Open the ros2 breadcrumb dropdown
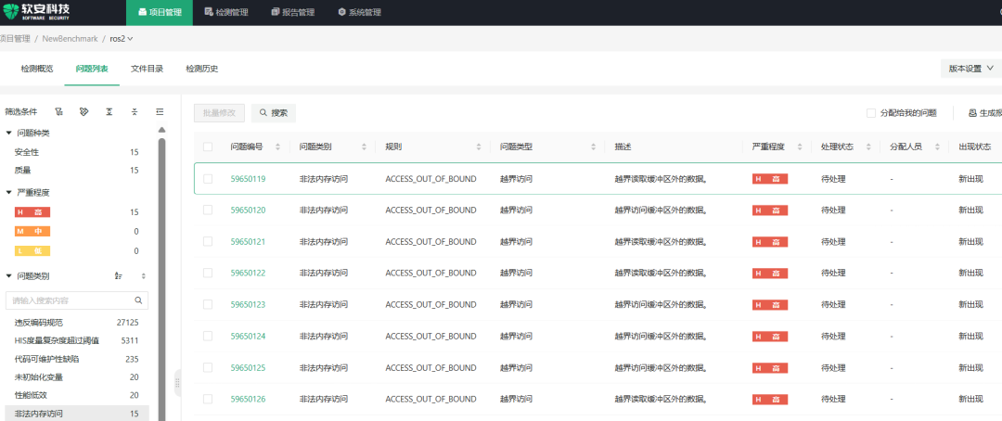This screenshot has width=1002, height=421. 122,39
